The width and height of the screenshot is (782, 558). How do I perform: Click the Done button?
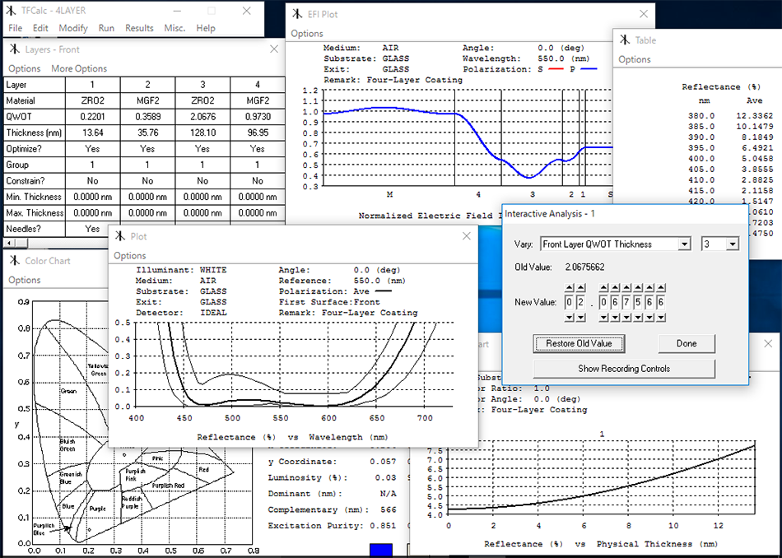[686, 343]
